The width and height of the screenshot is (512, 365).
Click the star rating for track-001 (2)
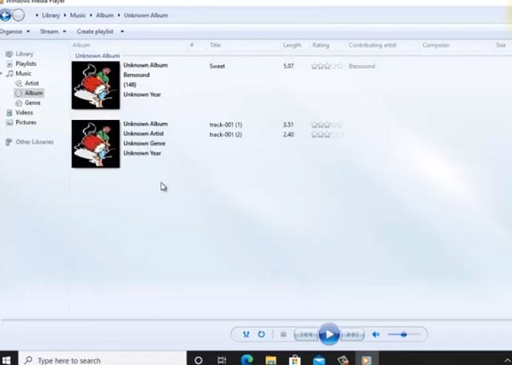pos(327,135)
